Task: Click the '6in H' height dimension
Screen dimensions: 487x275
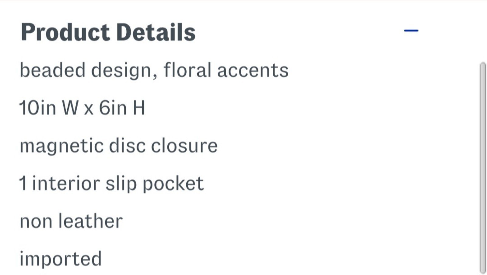Action: click(x=122, y=108)
